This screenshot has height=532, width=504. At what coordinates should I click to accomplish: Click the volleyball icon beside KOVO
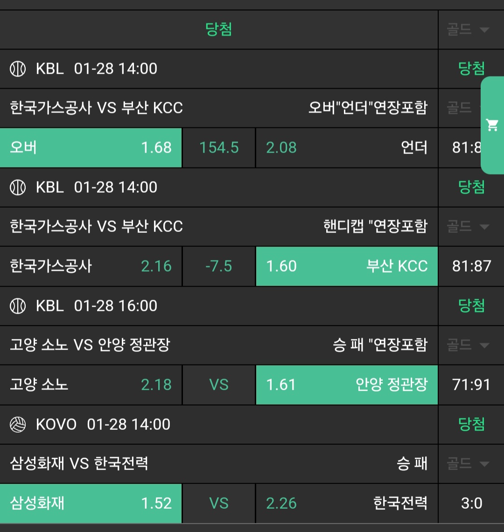[18, 425]
